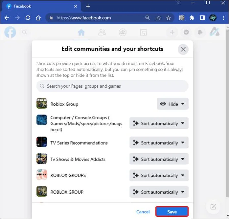
Task: Expand Sort automatically for Tv Shows & Movies Addicts
Action: [159, 159]
